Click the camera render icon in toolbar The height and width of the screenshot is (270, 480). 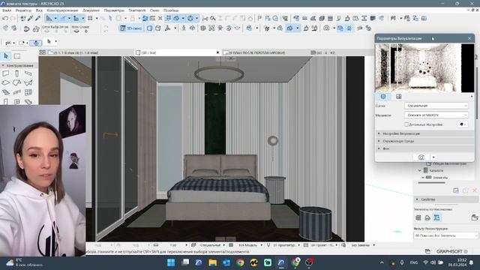[x=326, y=28]
